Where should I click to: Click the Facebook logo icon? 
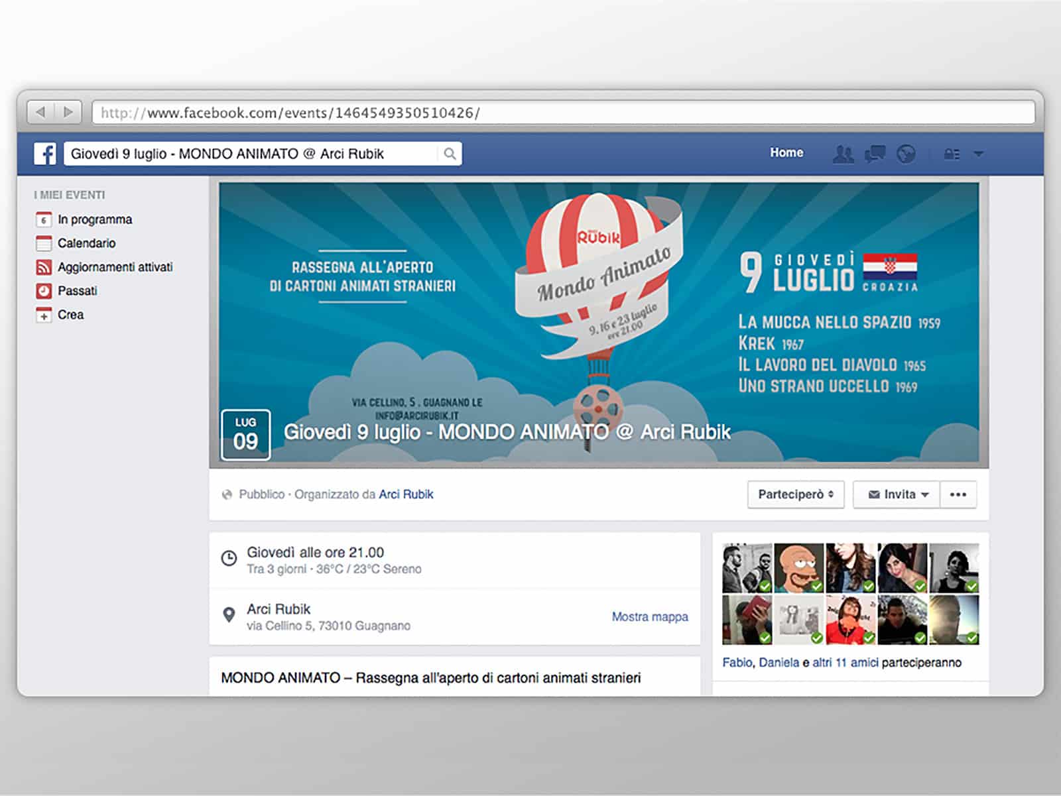pos(45,154)
